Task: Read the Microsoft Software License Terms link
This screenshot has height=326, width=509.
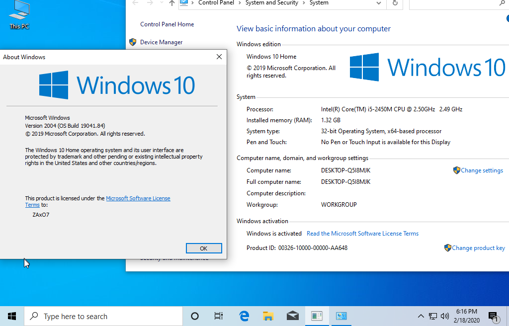Action: pyautogui.click(x=362, y=234)
